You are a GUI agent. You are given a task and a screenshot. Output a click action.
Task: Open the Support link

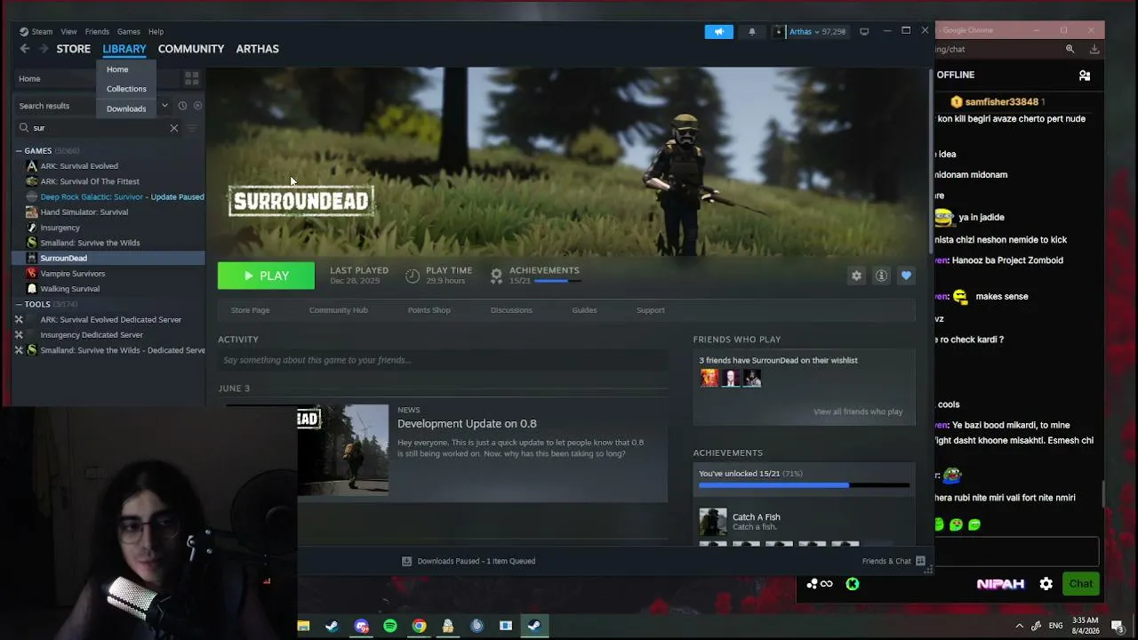coord(650,310)
